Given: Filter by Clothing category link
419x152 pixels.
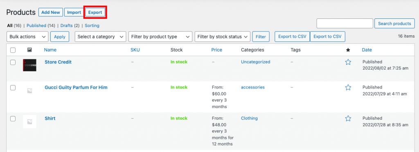Looking at the screenshot, I should click(249, 118).
